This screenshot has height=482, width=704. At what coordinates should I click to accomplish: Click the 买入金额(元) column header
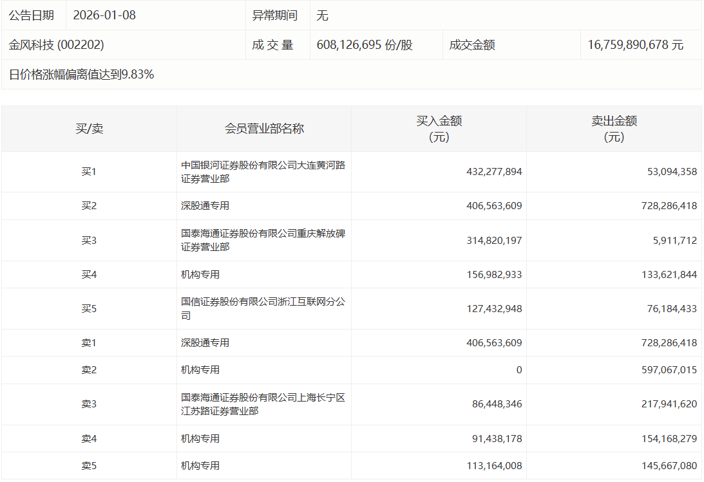pyautogui.click(x=439, y=129)
